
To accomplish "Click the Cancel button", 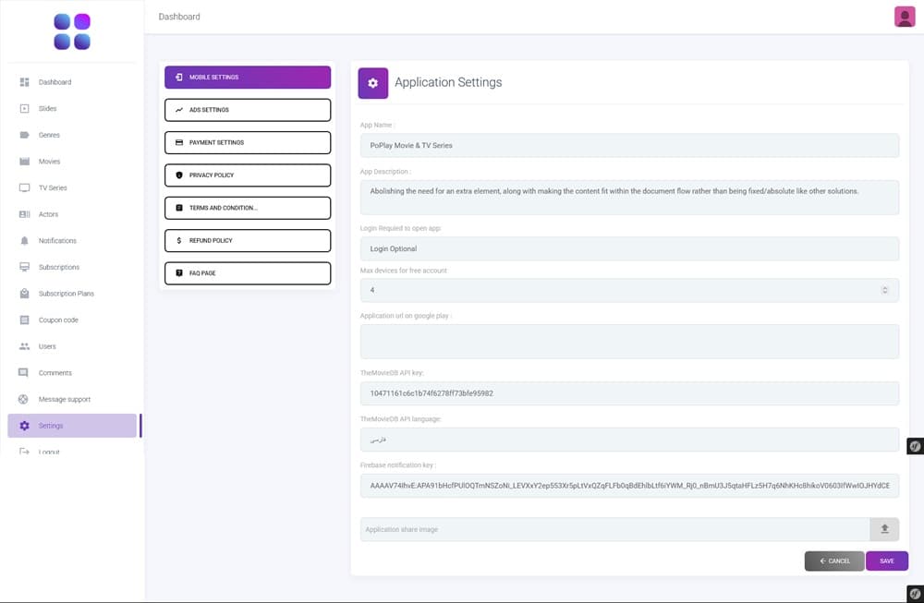I will pos(833,561).
